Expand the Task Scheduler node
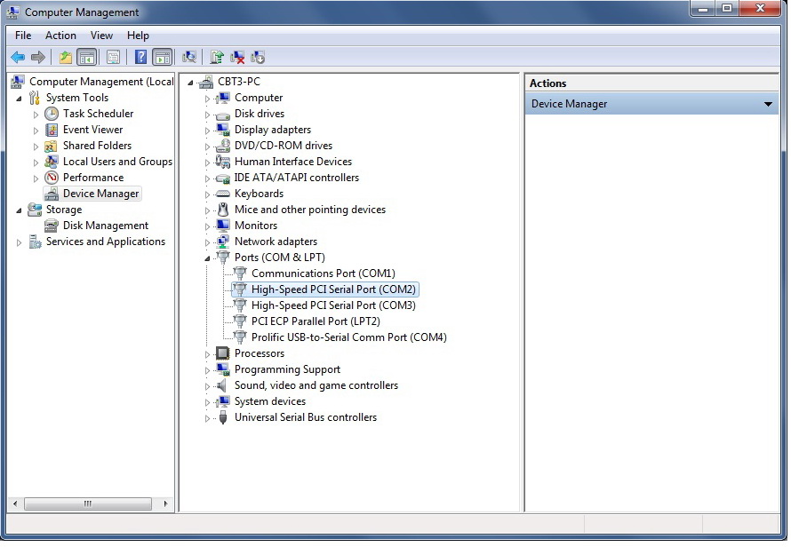Viewport: 791px width, 547px height. pyautogui.click(x=36, y=115)
